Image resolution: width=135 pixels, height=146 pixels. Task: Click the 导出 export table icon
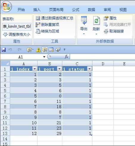tap(84, 20)
